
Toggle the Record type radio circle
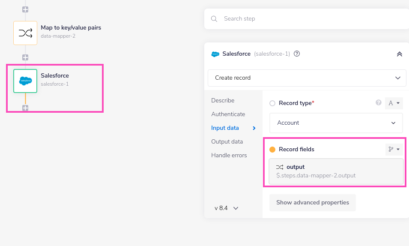pos(272,103)
